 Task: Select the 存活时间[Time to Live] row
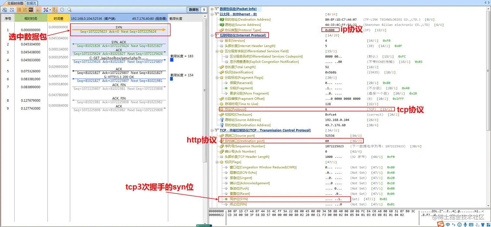[241, 104]
